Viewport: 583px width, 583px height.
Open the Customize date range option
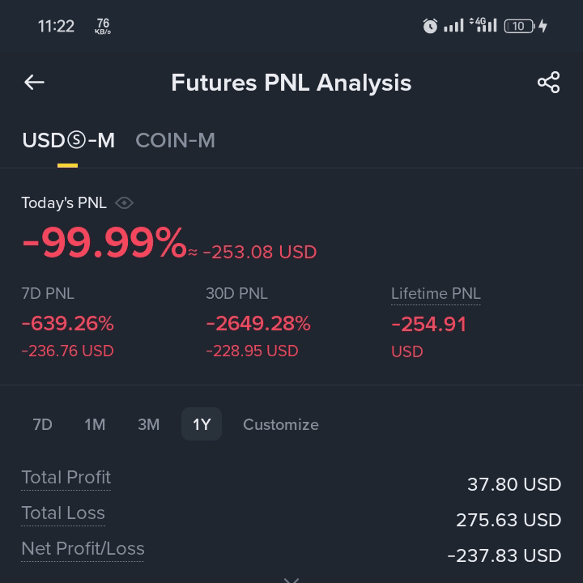click(x=281, y=424)
